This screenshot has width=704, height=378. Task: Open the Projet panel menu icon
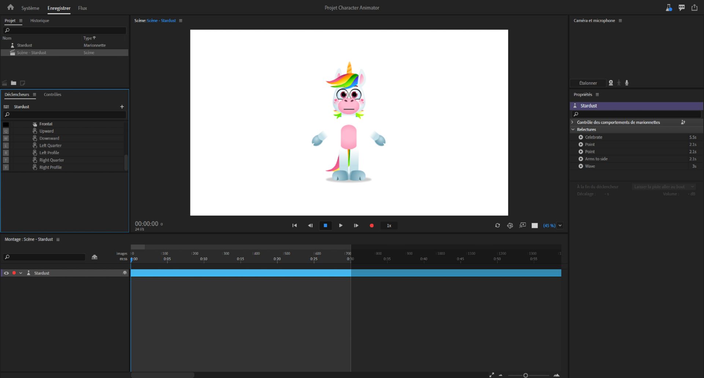tap(21, 21)
